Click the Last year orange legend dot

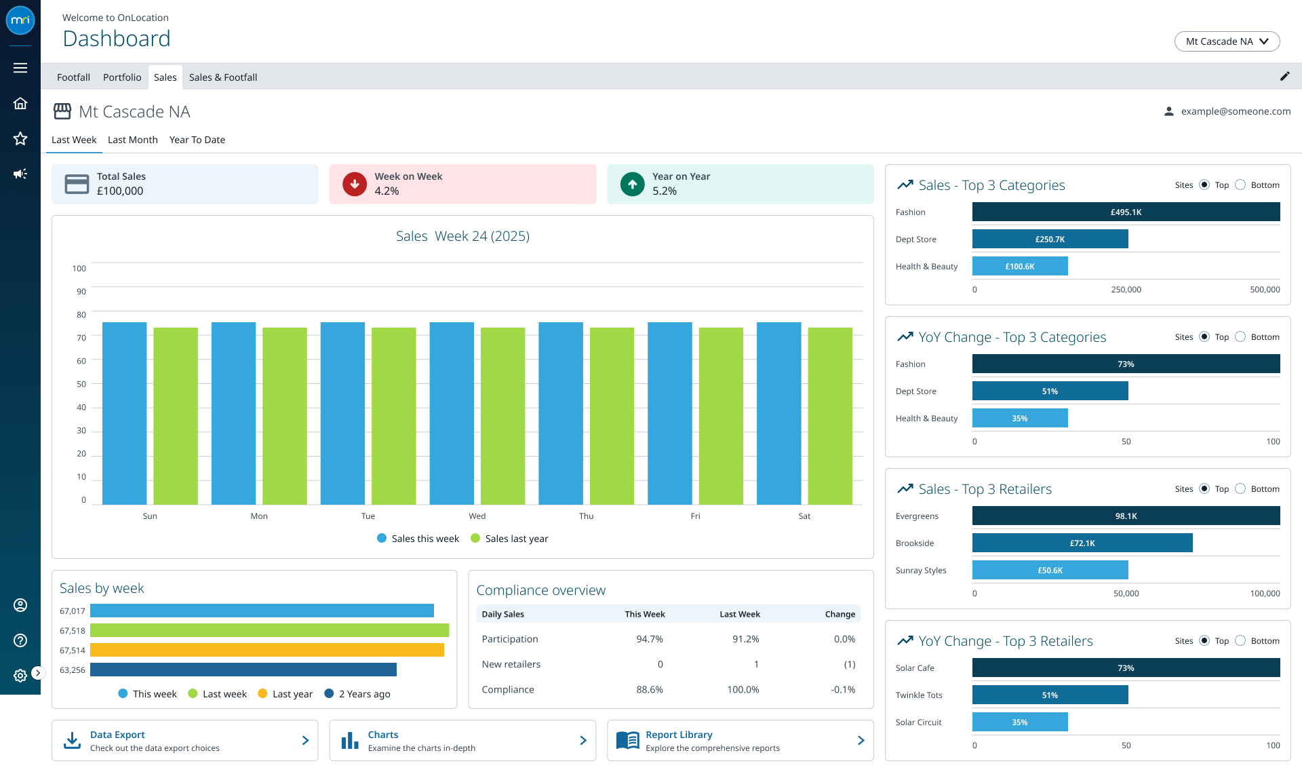coord(262,693)
